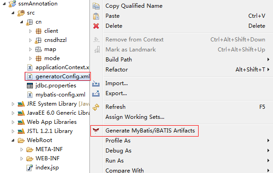Screen dimensions: 273x173
Task: Click the Paste clipboard icon
Action: coord(96,16)
